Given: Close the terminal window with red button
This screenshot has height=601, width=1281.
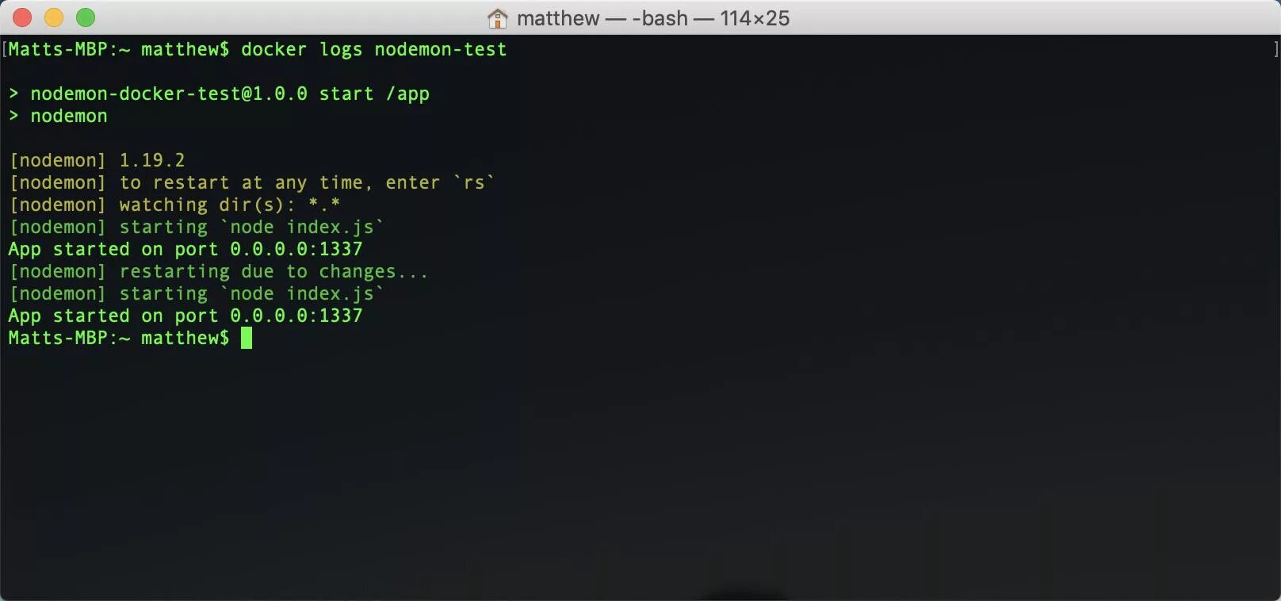Looking at the screenshot, I should 22,17.
